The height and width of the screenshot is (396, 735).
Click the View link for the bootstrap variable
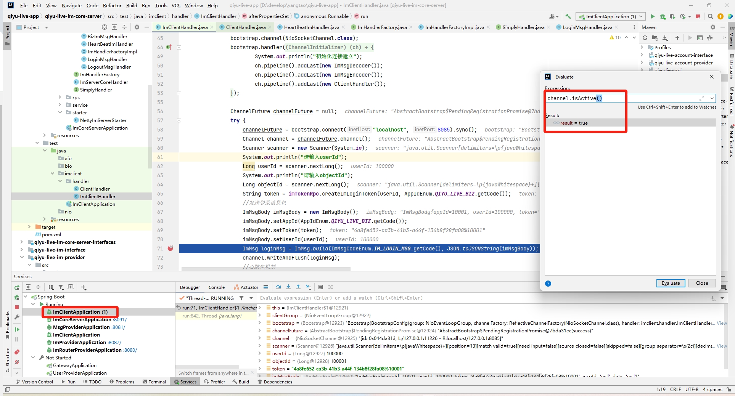point(722,323)
